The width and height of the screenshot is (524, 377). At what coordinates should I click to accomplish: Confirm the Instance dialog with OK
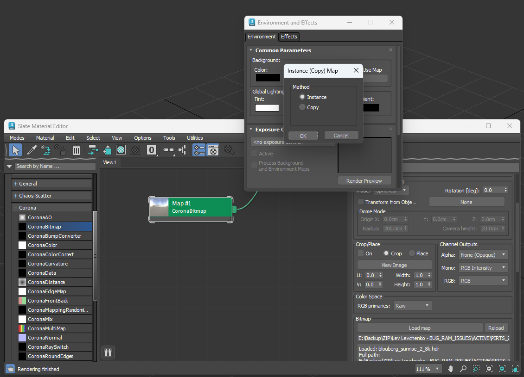303,136
